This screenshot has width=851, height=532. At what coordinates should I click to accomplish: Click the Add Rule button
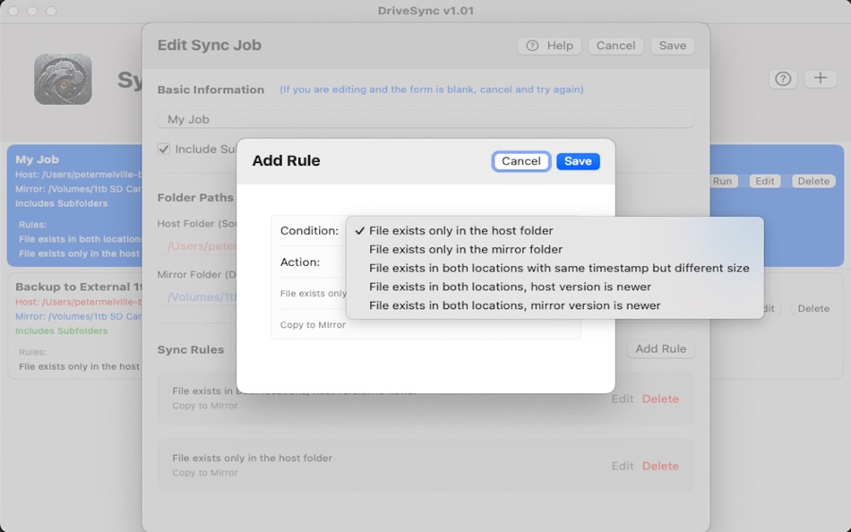coord(661,348)
